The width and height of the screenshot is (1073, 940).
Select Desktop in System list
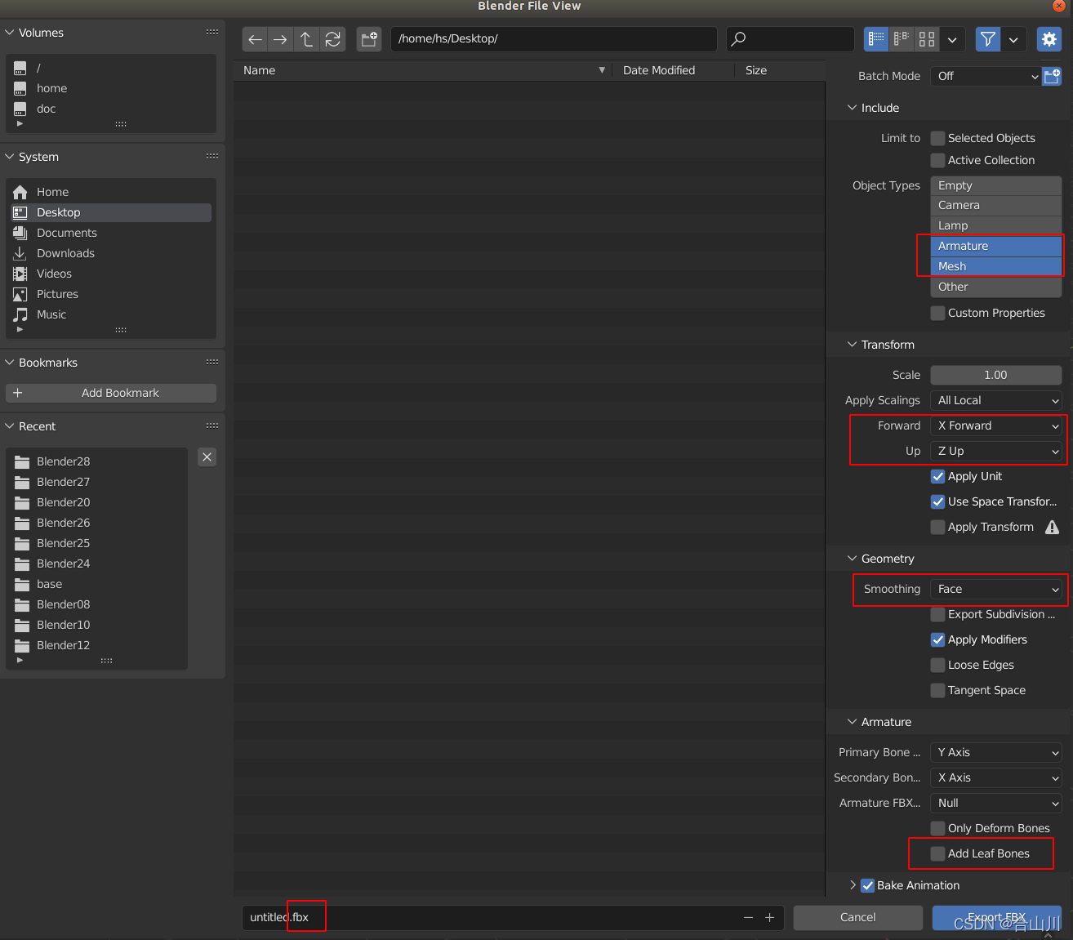point(111,212)
